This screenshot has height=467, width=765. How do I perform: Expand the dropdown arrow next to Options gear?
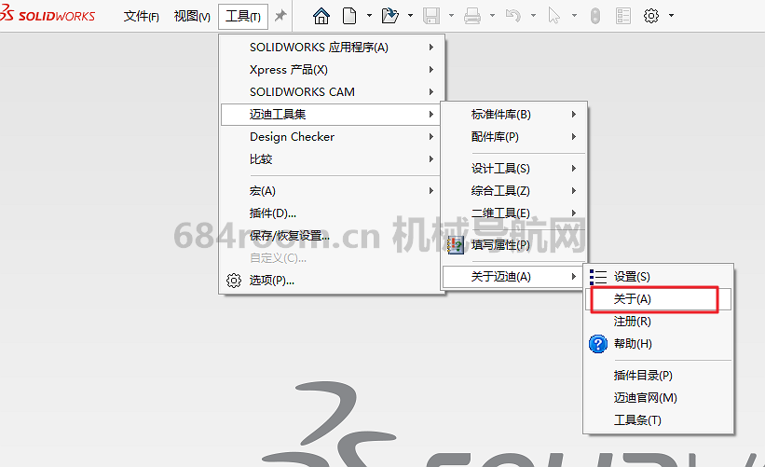(671, 16)
